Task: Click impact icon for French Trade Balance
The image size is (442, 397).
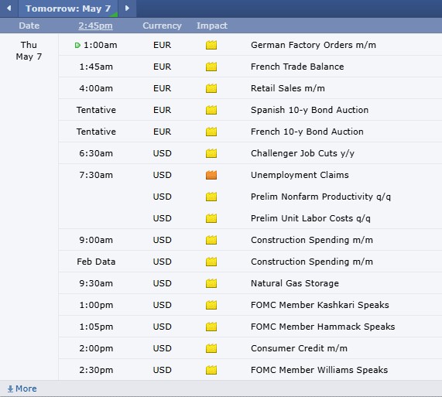Action: coord(211,67)
